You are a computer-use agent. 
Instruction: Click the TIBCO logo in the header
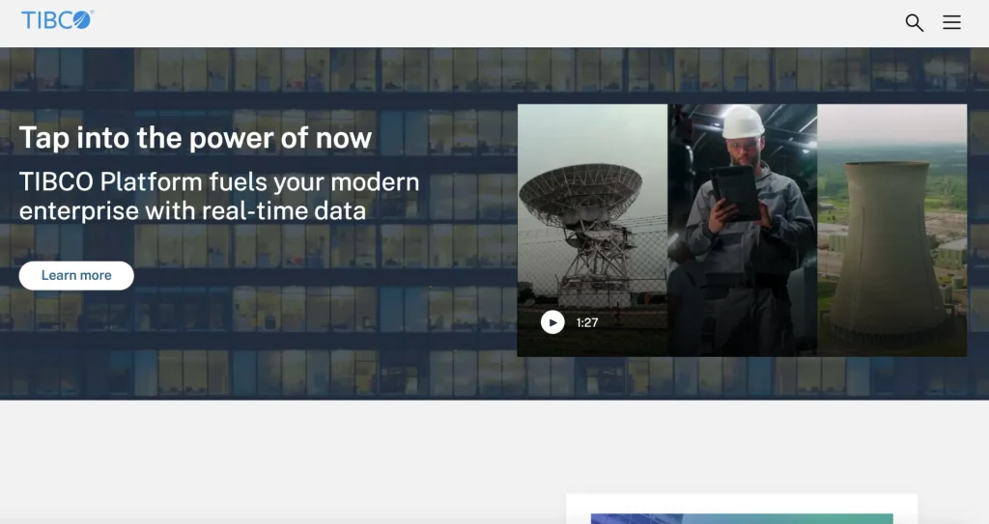(x=55, y=20)
